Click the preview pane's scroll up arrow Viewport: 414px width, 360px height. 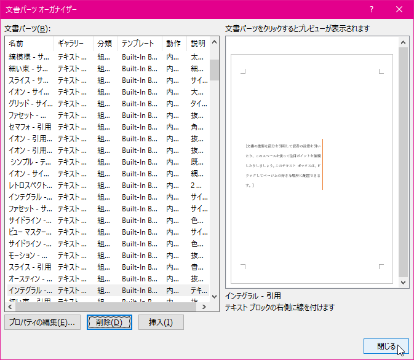tap(403, 42)
